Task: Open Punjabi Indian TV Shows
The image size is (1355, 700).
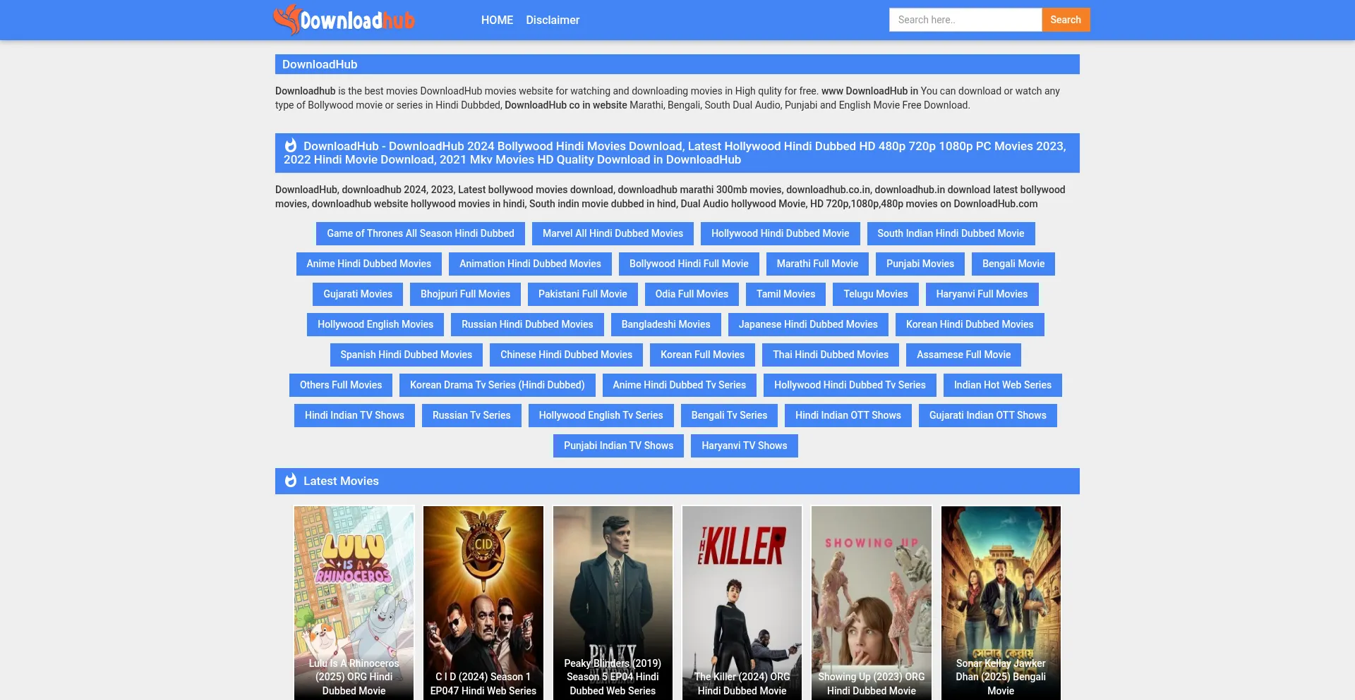Action: (618, 446)
